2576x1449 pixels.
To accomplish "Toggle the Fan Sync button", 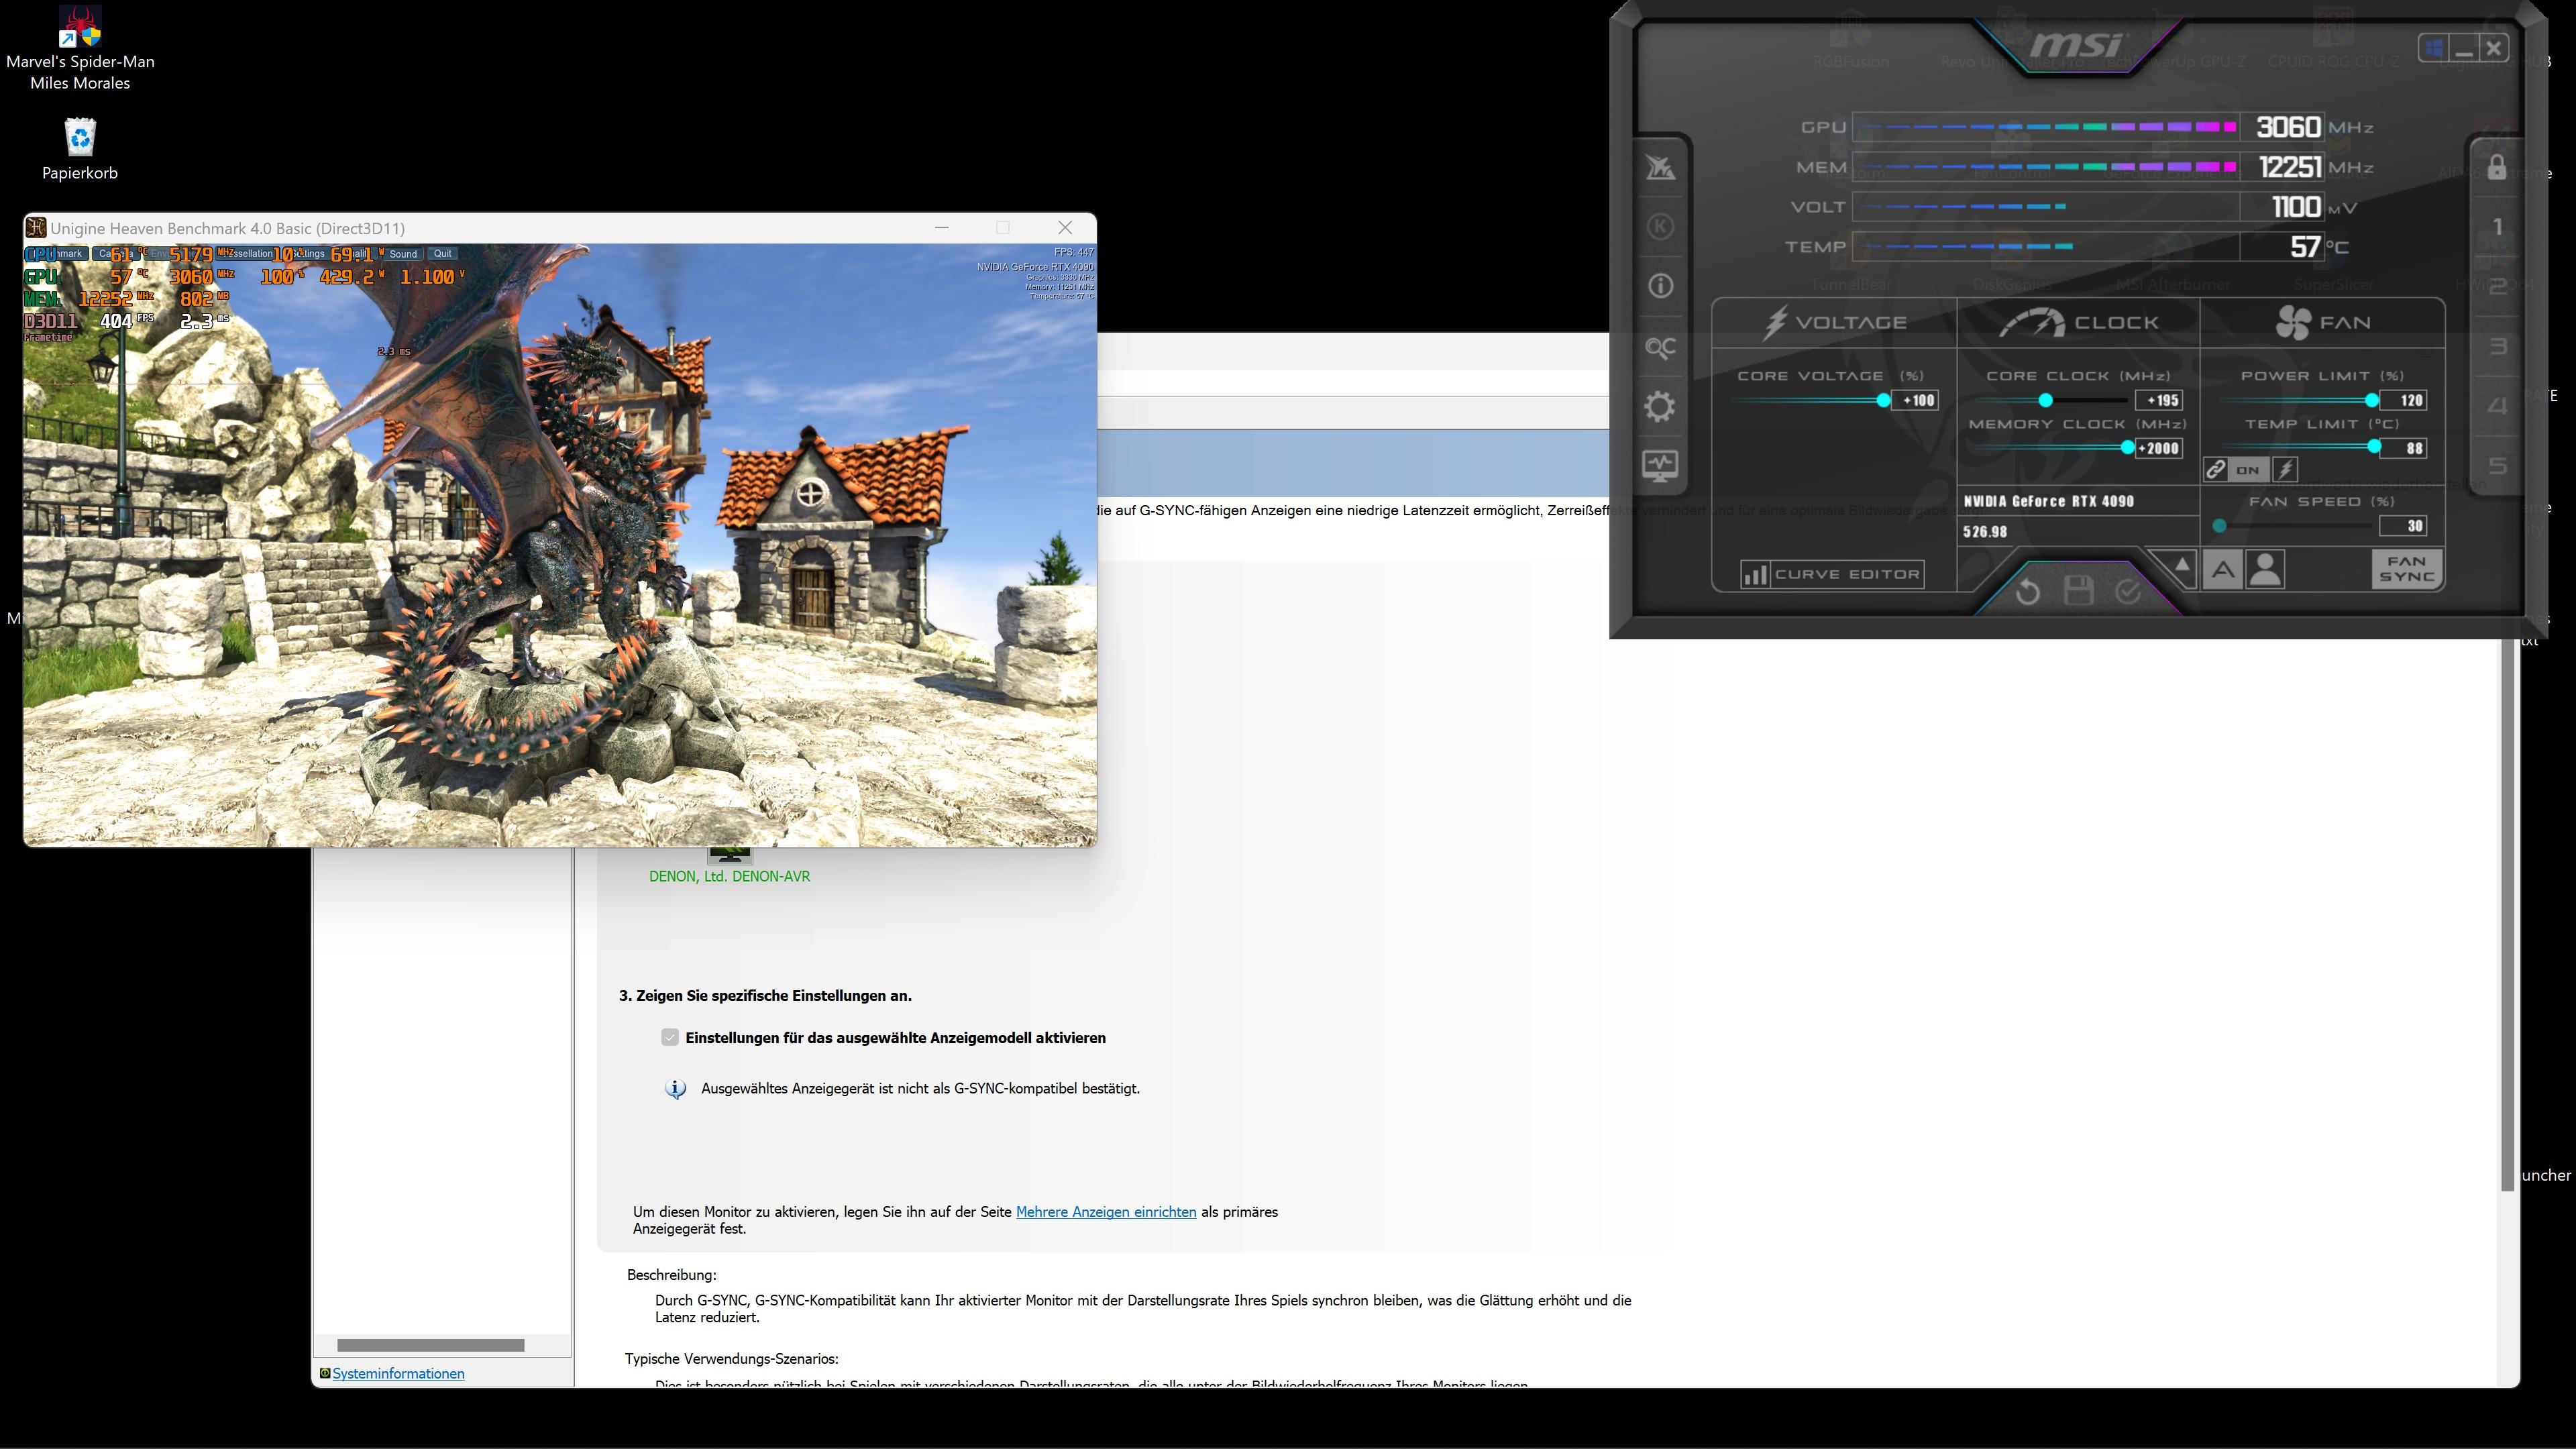I will (2407, 569).
